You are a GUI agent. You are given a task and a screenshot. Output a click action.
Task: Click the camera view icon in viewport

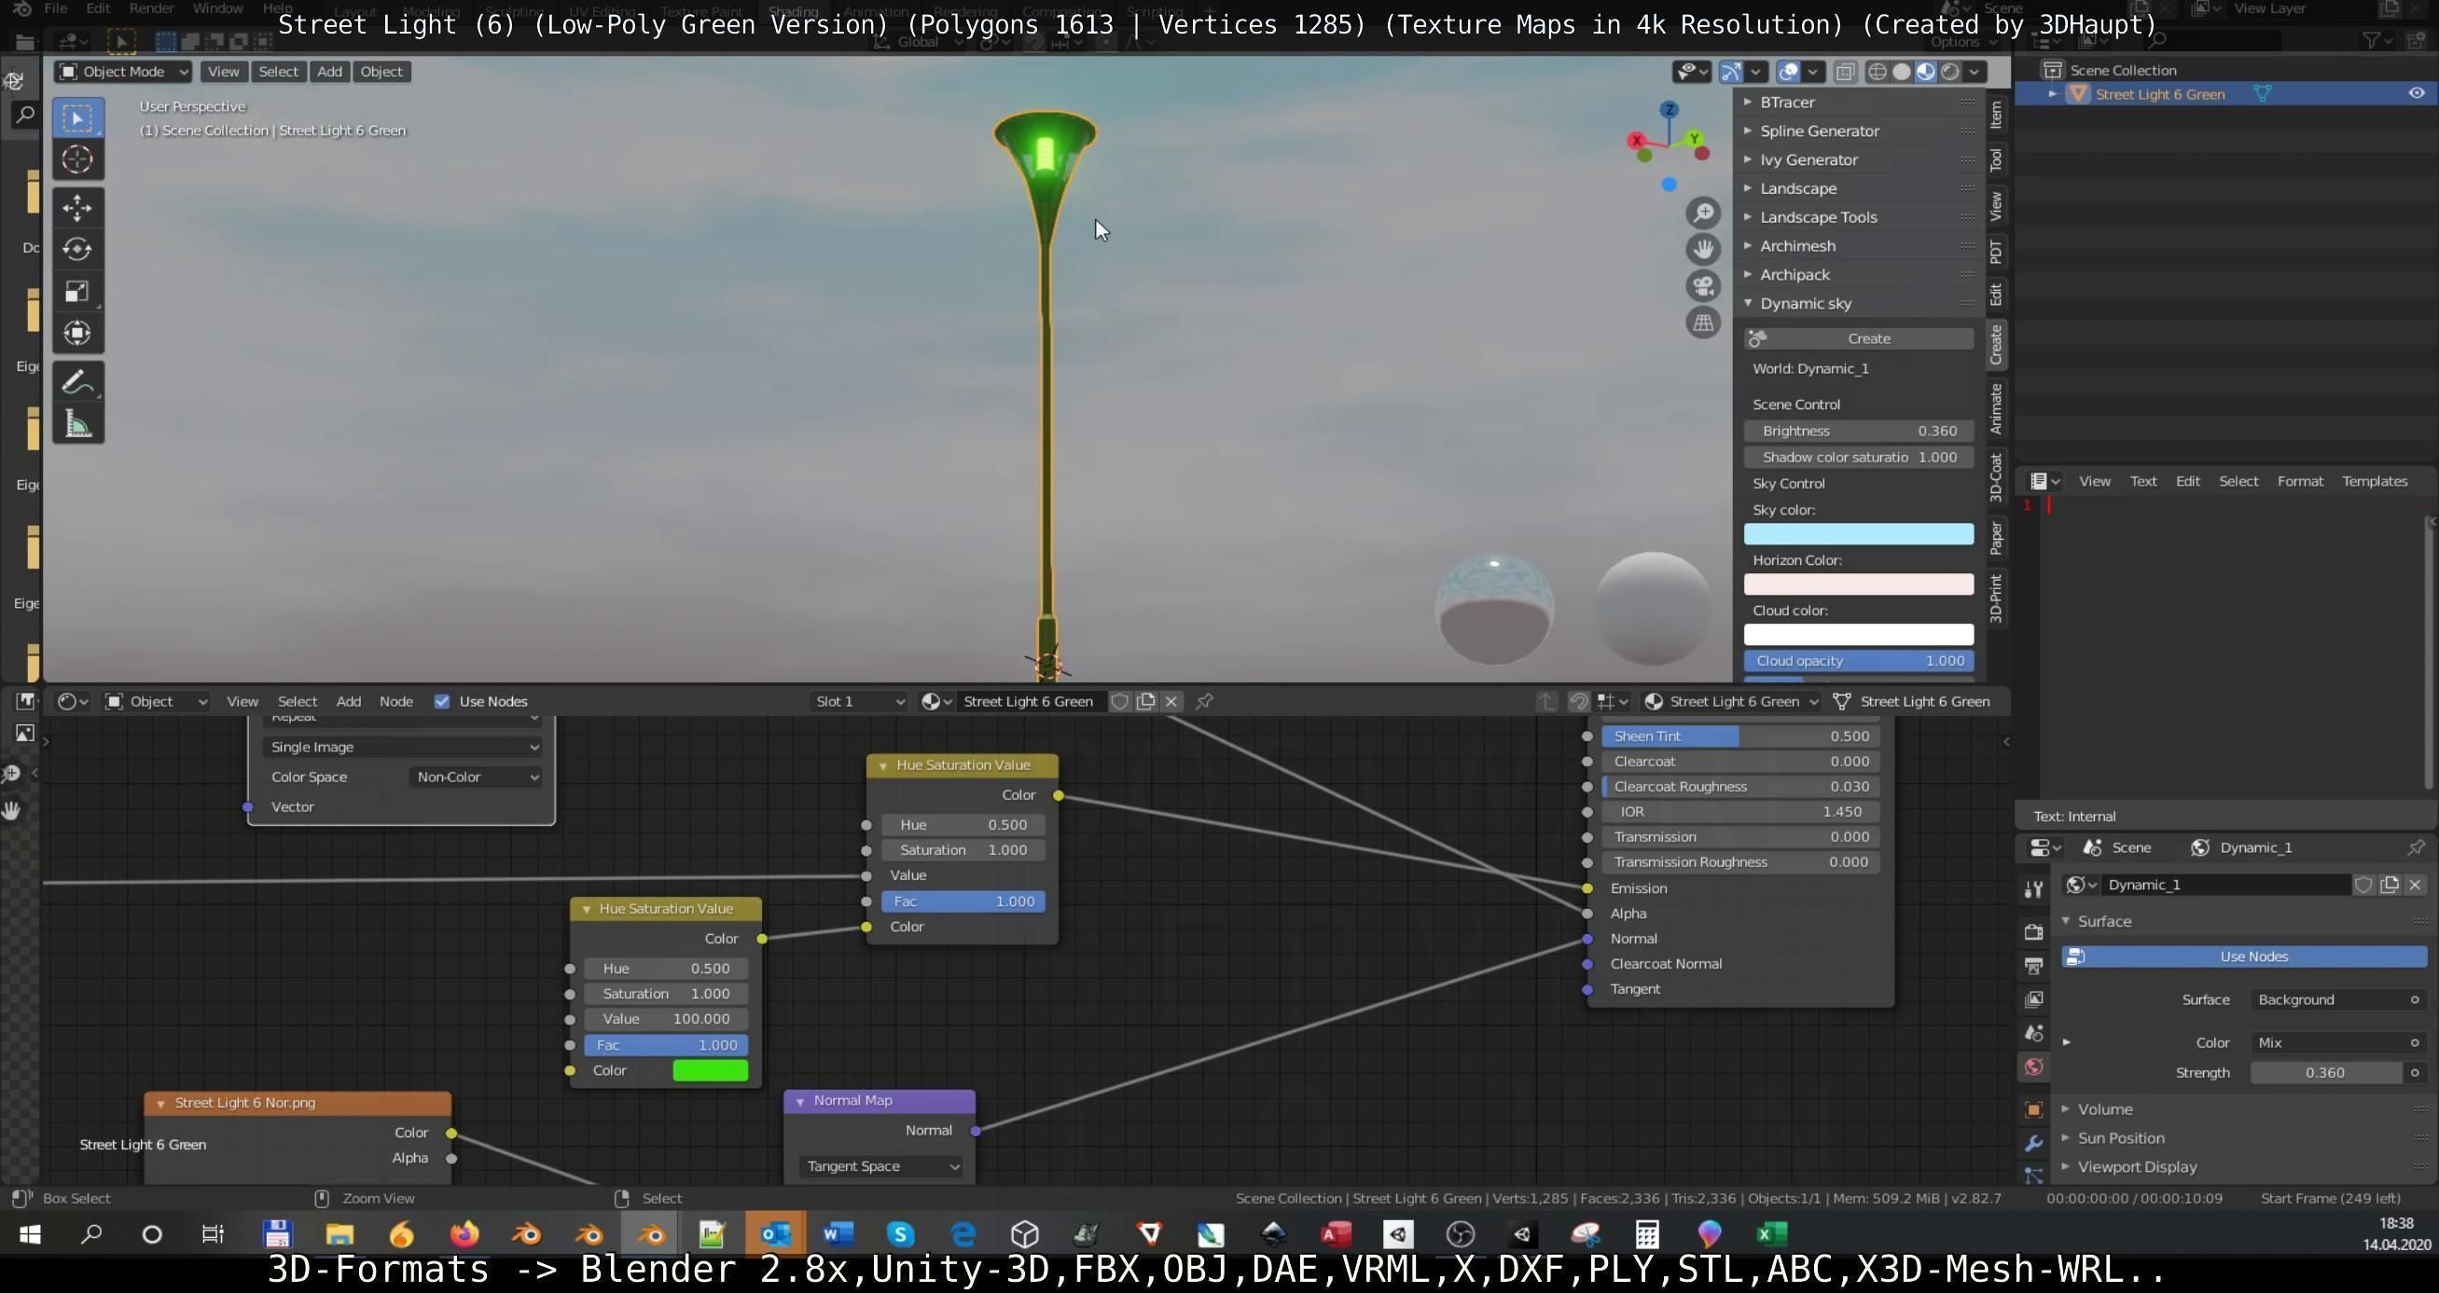tap(1703, 285)
